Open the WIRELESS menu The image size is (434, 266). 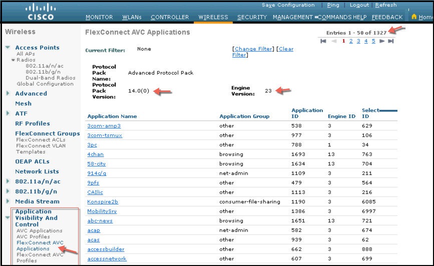click(x=213, y=17)
